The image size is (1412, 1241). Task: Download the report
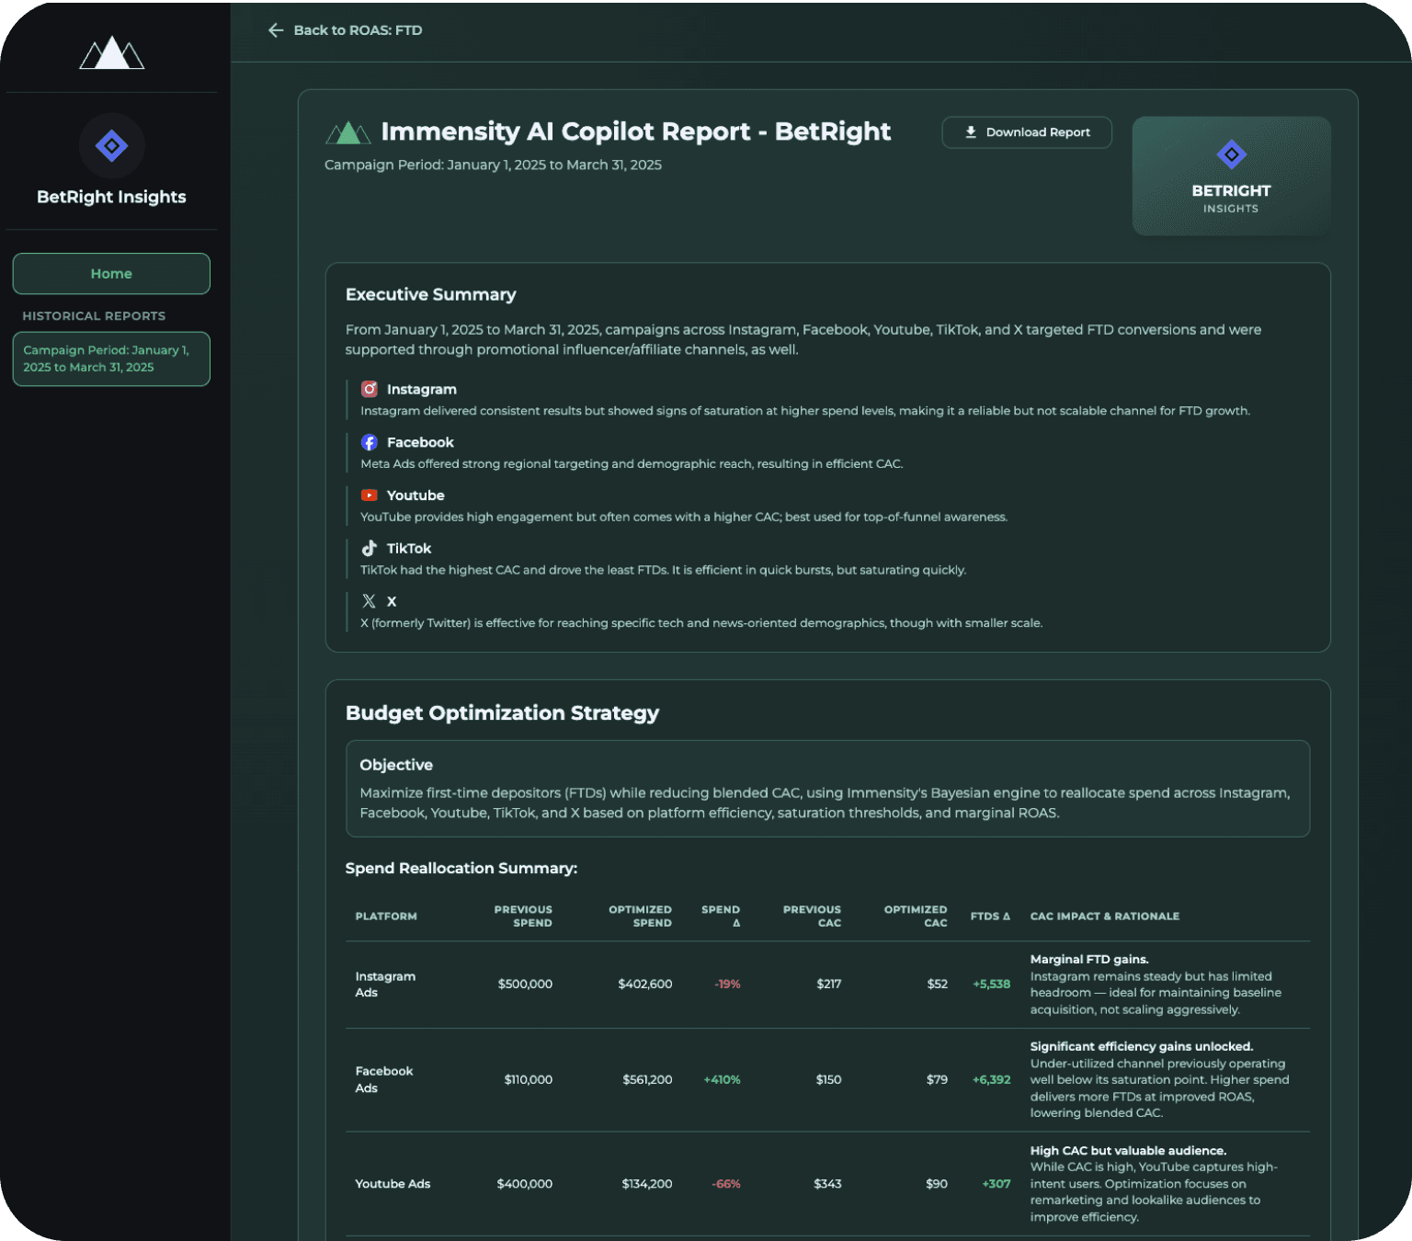[x=1027, y=132]
